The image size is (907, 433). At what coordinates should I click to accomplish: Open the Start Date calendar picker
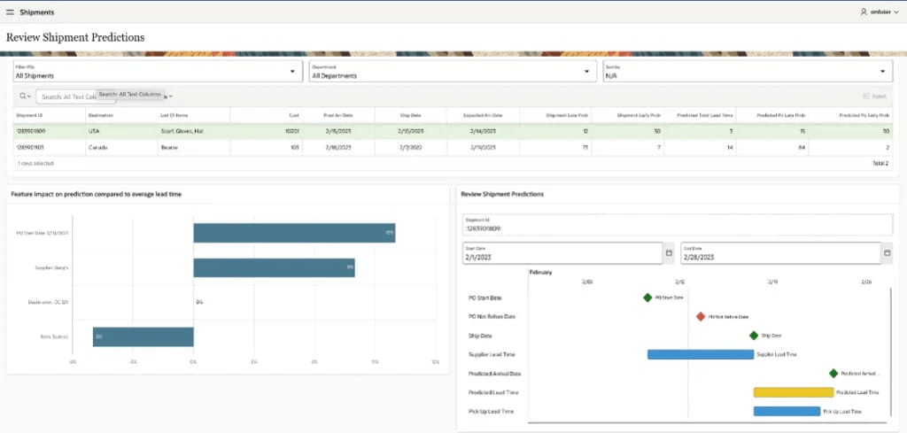(x=669, y=253)
